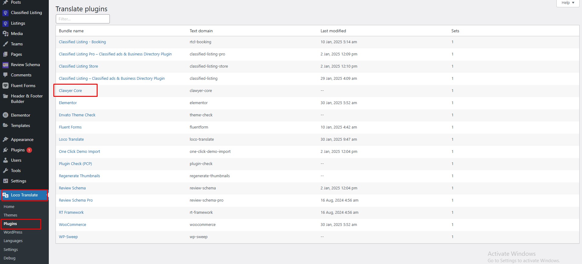This screenshot has height=264, width=582.
Task: Click the date '2 Jan, 2025 12:10 pm'
Action: 339,66
